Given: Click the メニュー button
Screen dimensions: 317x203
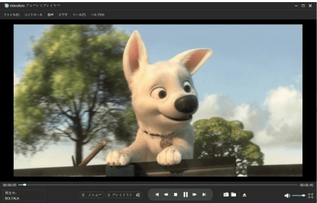Looking at the screenshot, I should tap(92, 195).
